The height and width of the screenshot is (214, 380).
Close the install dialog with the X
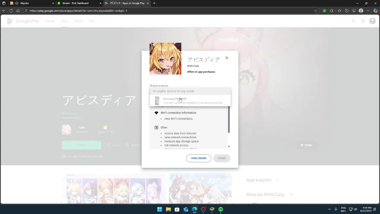(227, 58)
